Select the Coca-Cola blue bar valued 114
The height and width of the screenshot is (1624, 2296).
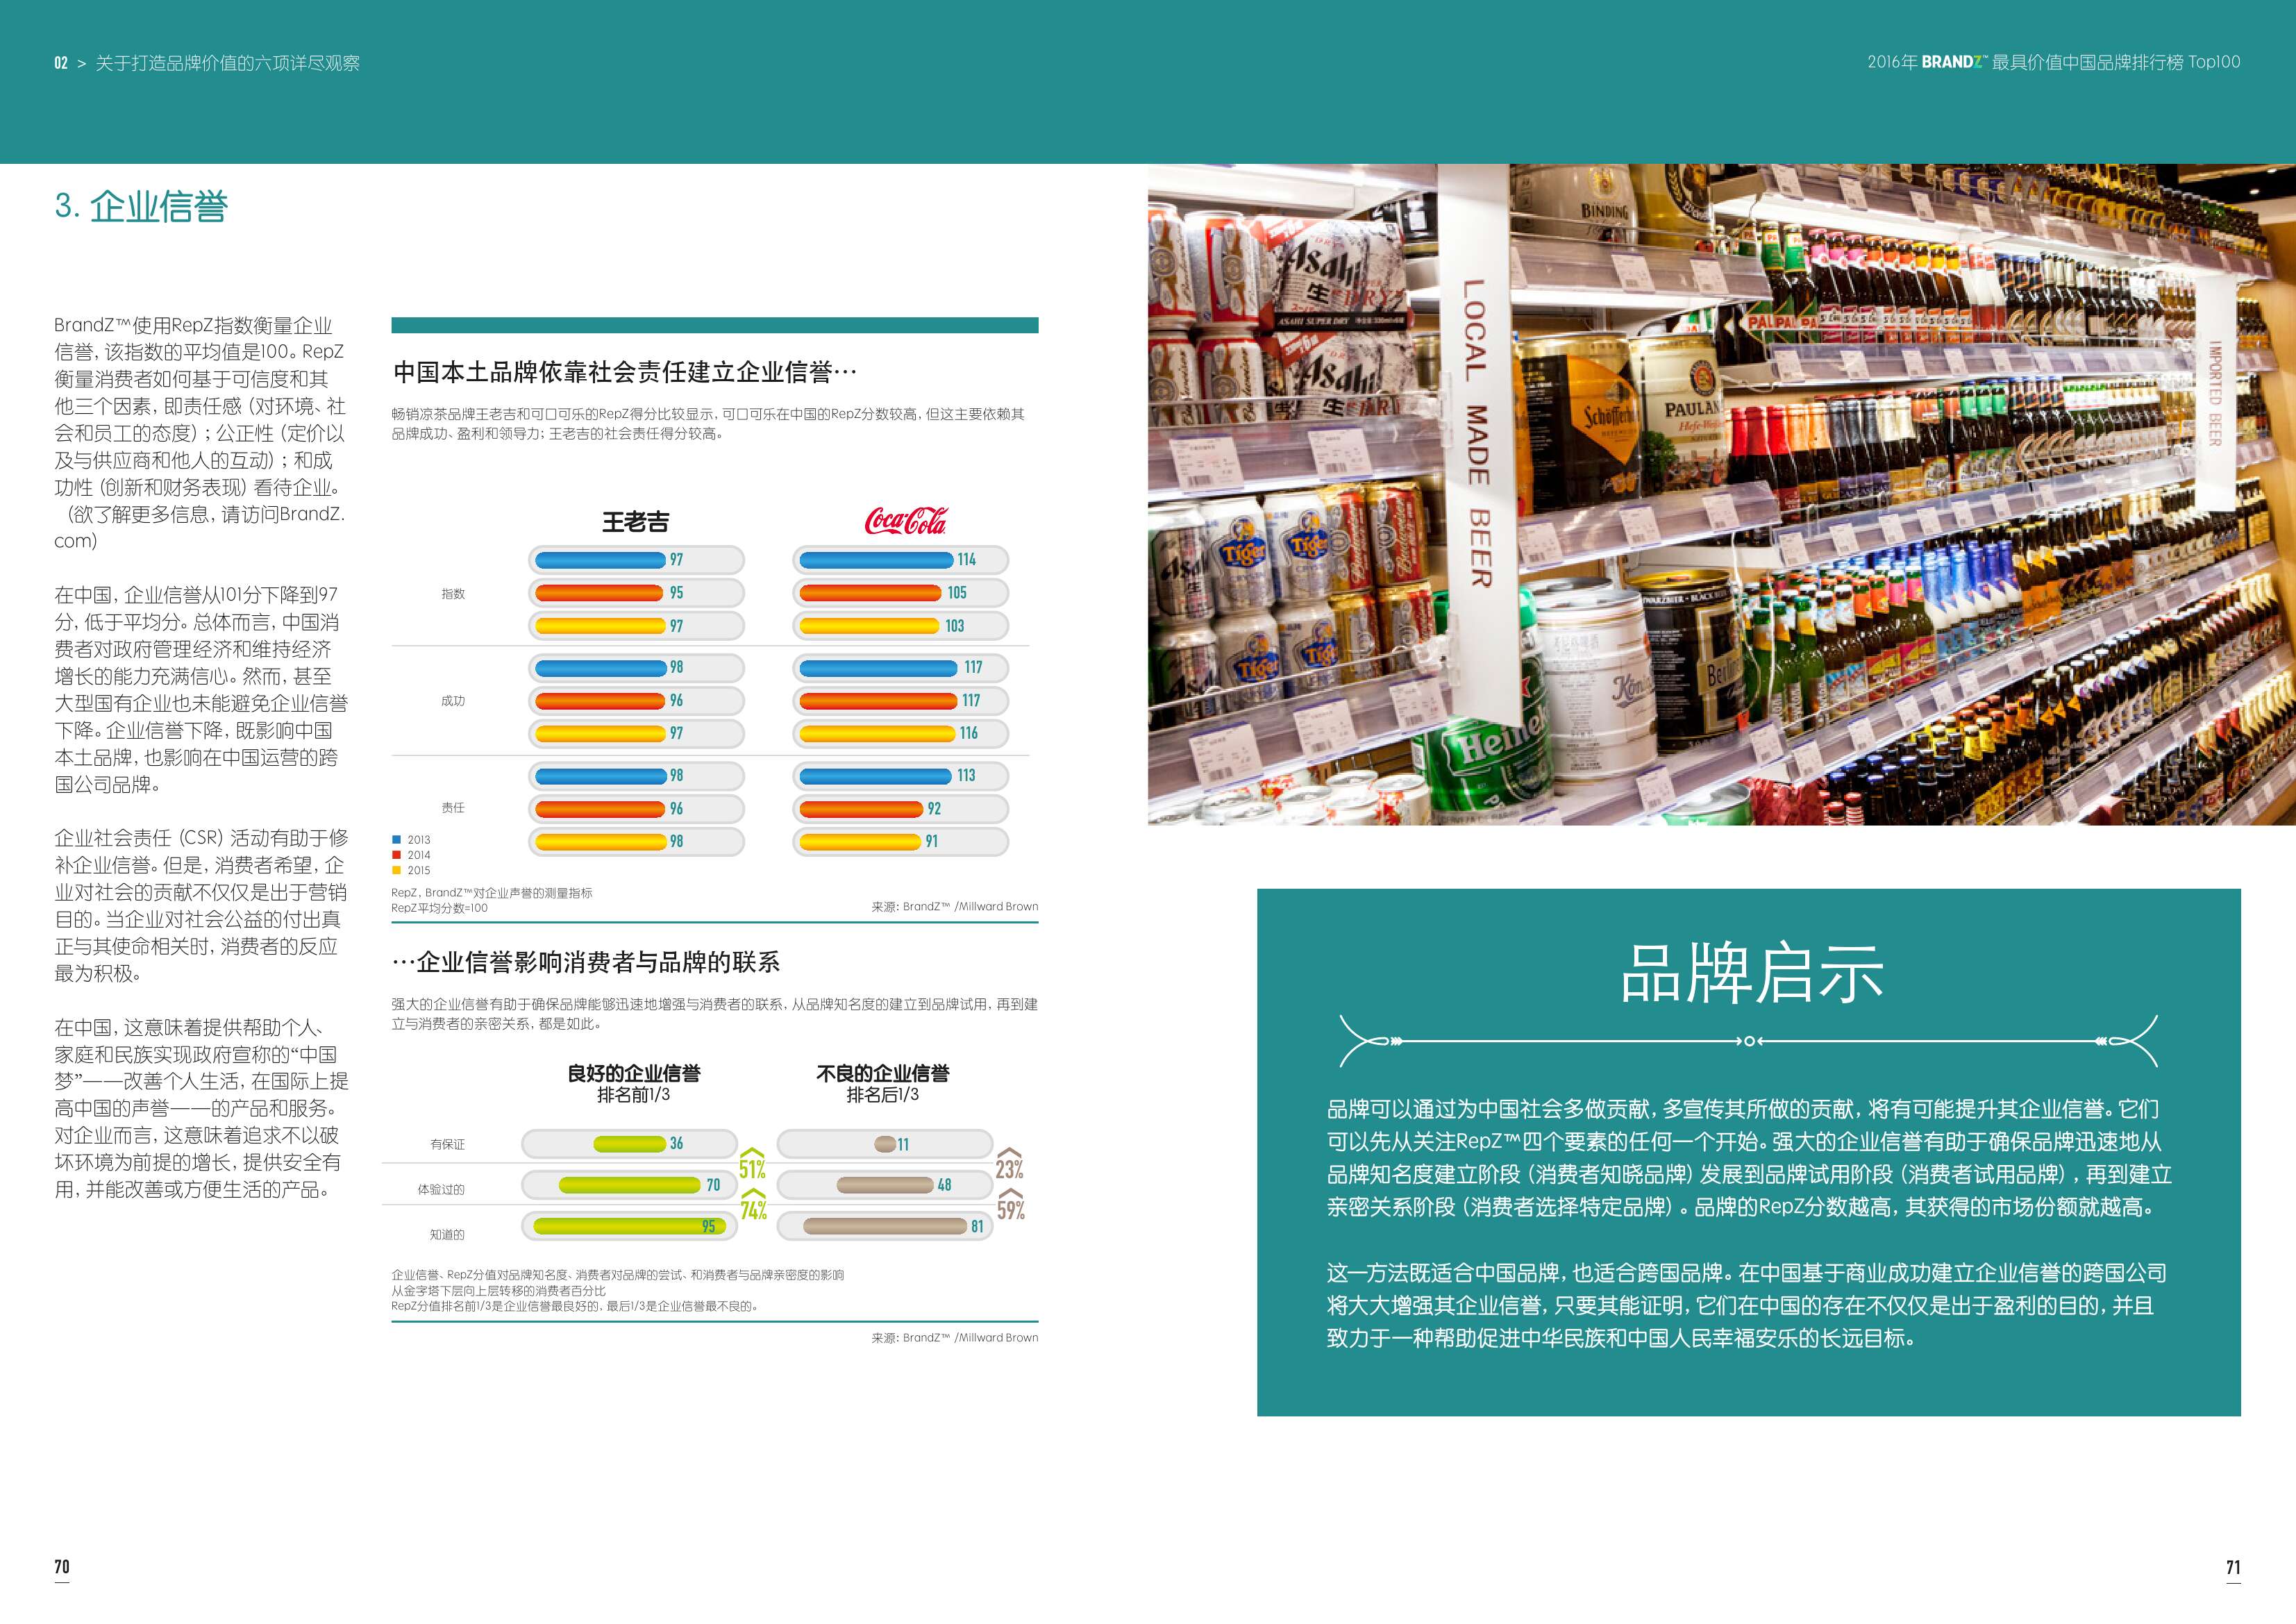[877, 560]
